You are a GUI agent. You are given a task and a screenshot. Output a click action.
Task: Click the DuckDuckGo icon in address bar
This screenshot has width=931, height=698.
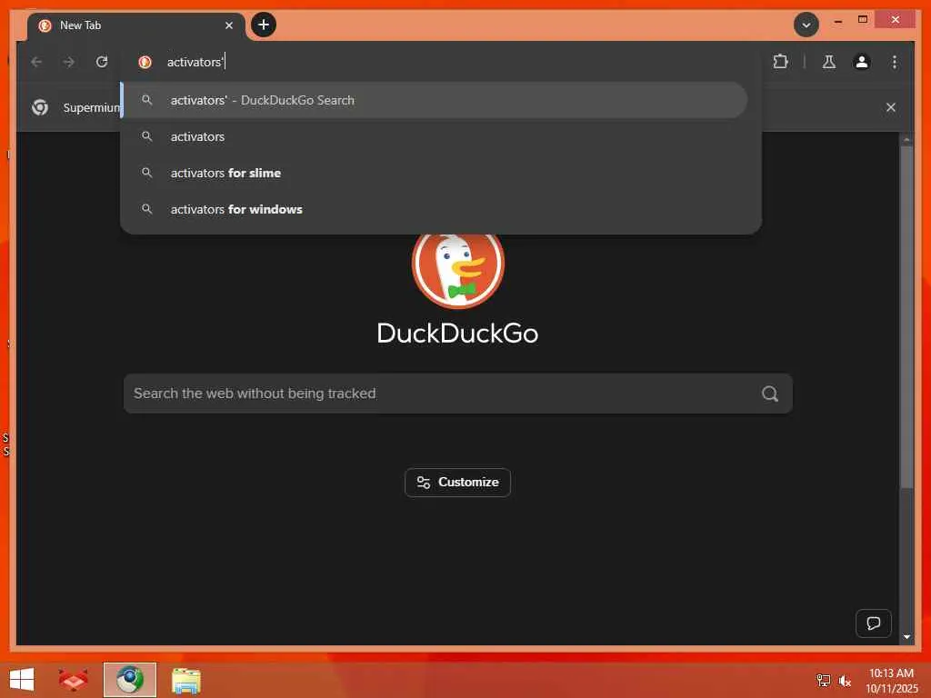[145, 62]
